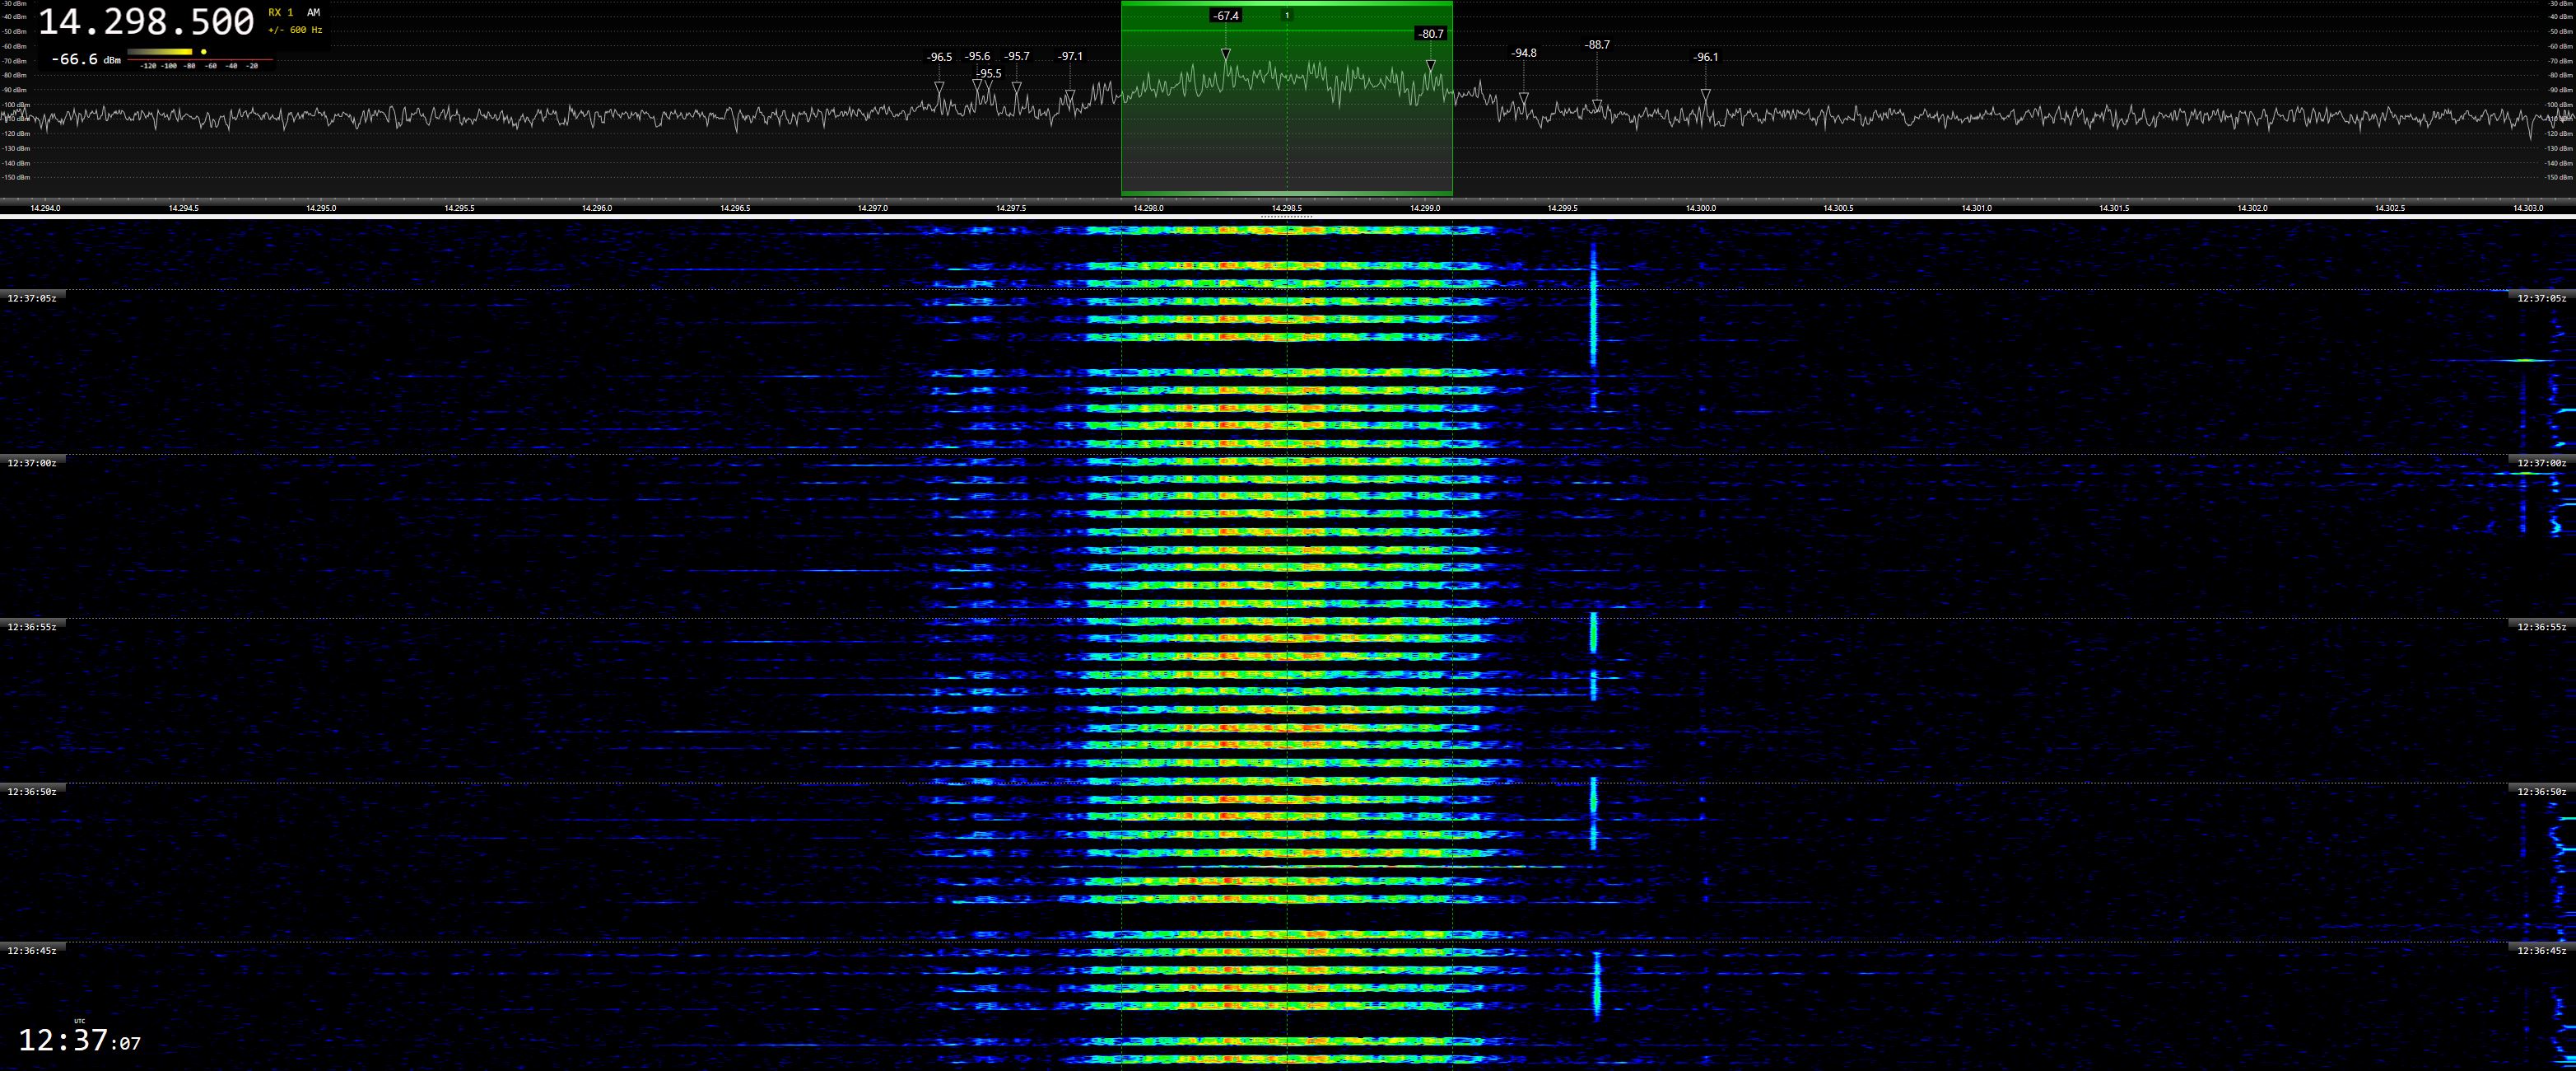Open the +/- 600 Hz bandwidth setting
Viewport: 2576px width, 1071px height.
pyautogui.click(x=295, y=30)
